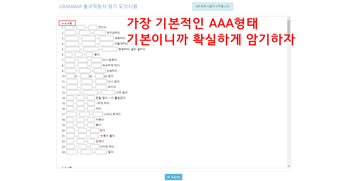Focus first input box of row 14
This screenshot has width=345, height=181.
coord(70,98)
